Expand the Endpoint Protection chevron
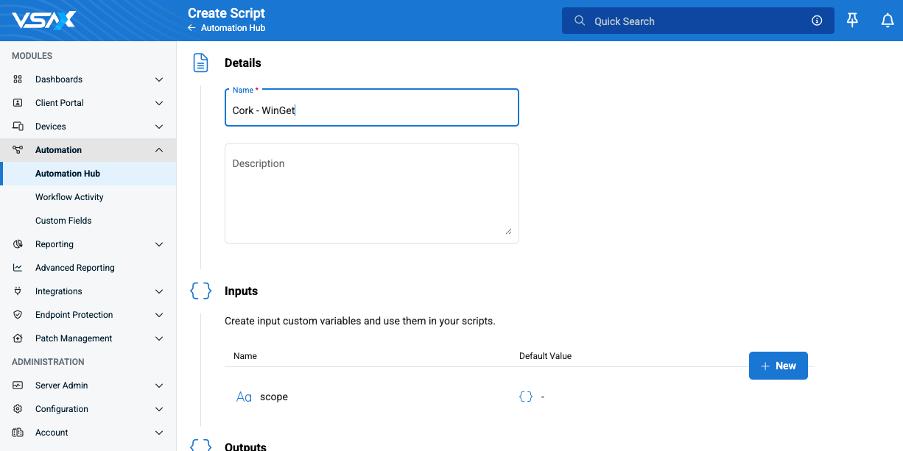This screenshot has width=903, height=451. [159, 315]
